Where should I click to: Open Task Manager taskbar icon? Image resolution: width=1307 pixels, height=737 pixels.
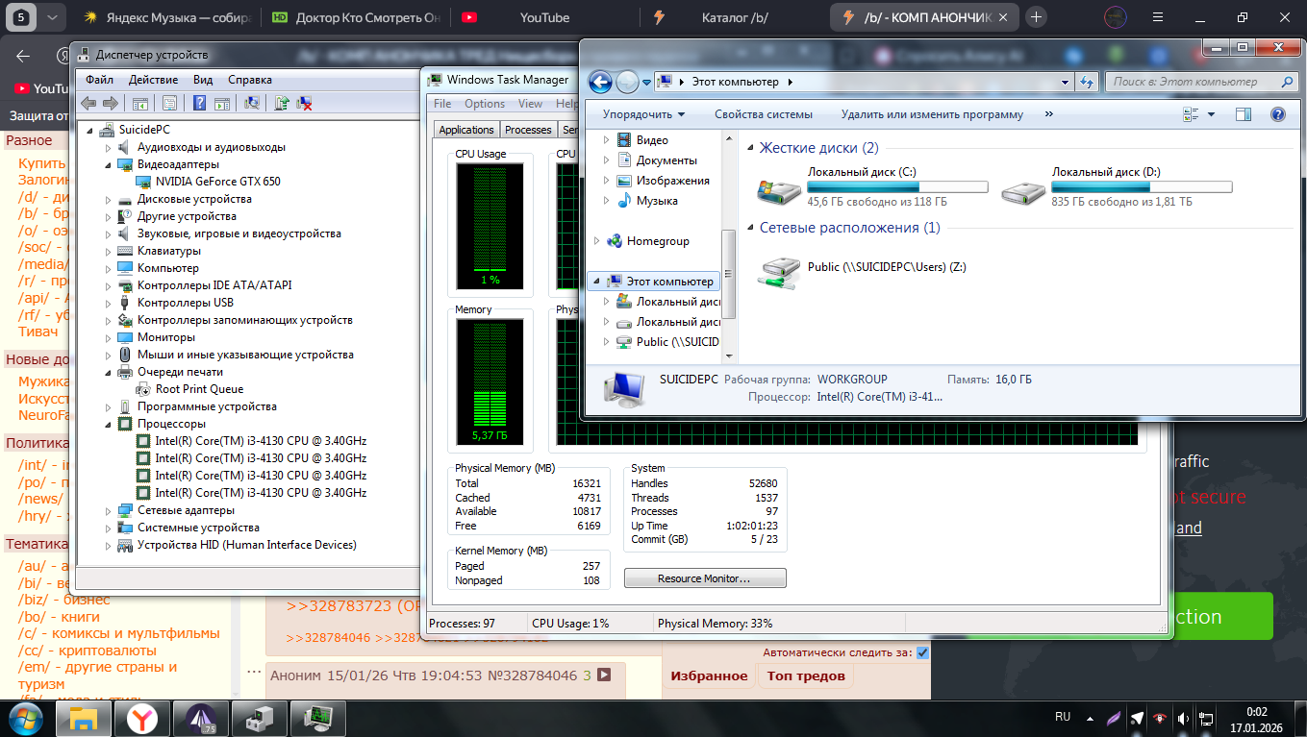click(318, 718)
